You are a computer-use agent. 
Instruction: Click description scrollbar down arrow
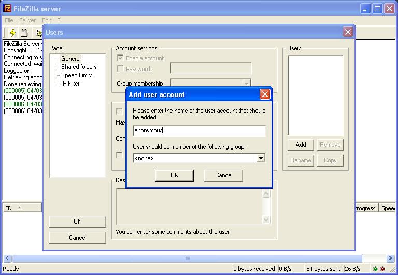coord(266,219)
